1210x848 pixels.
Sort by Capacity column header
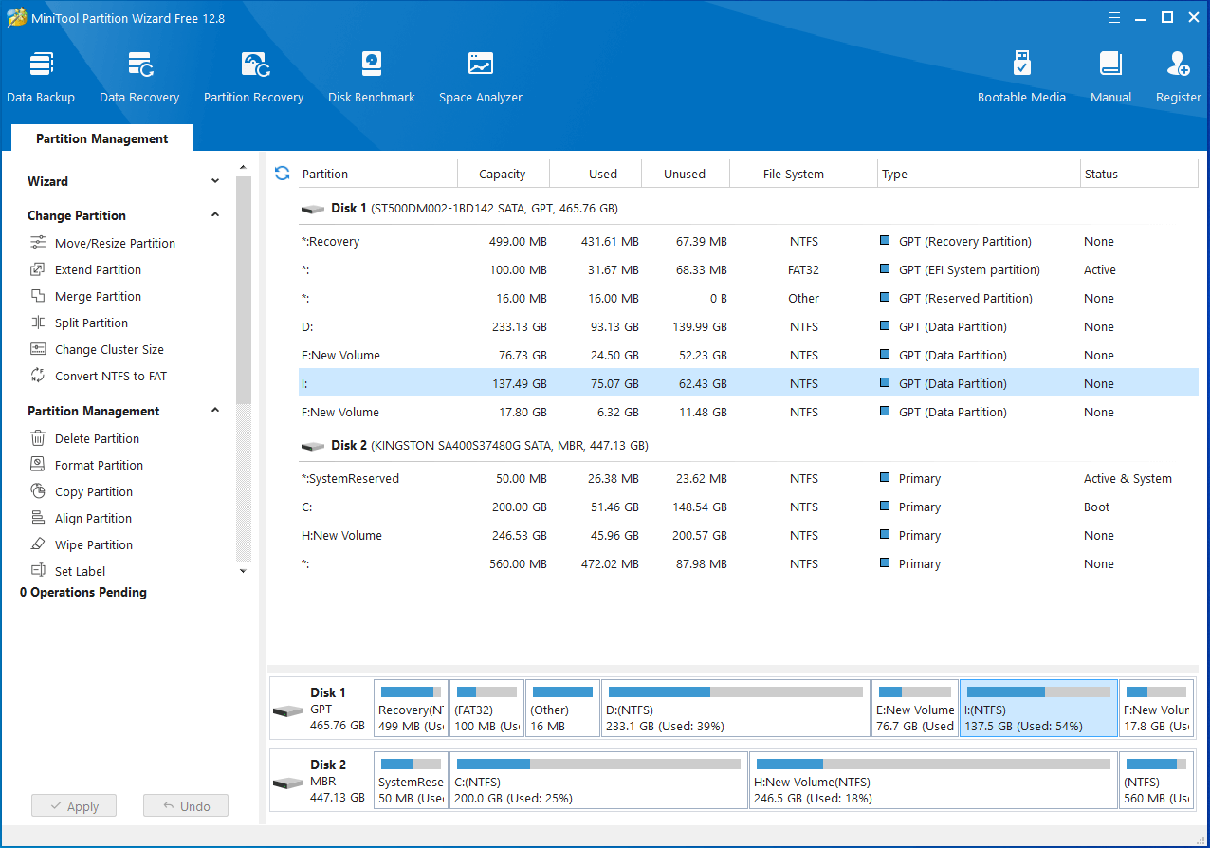tap(503, 174)
